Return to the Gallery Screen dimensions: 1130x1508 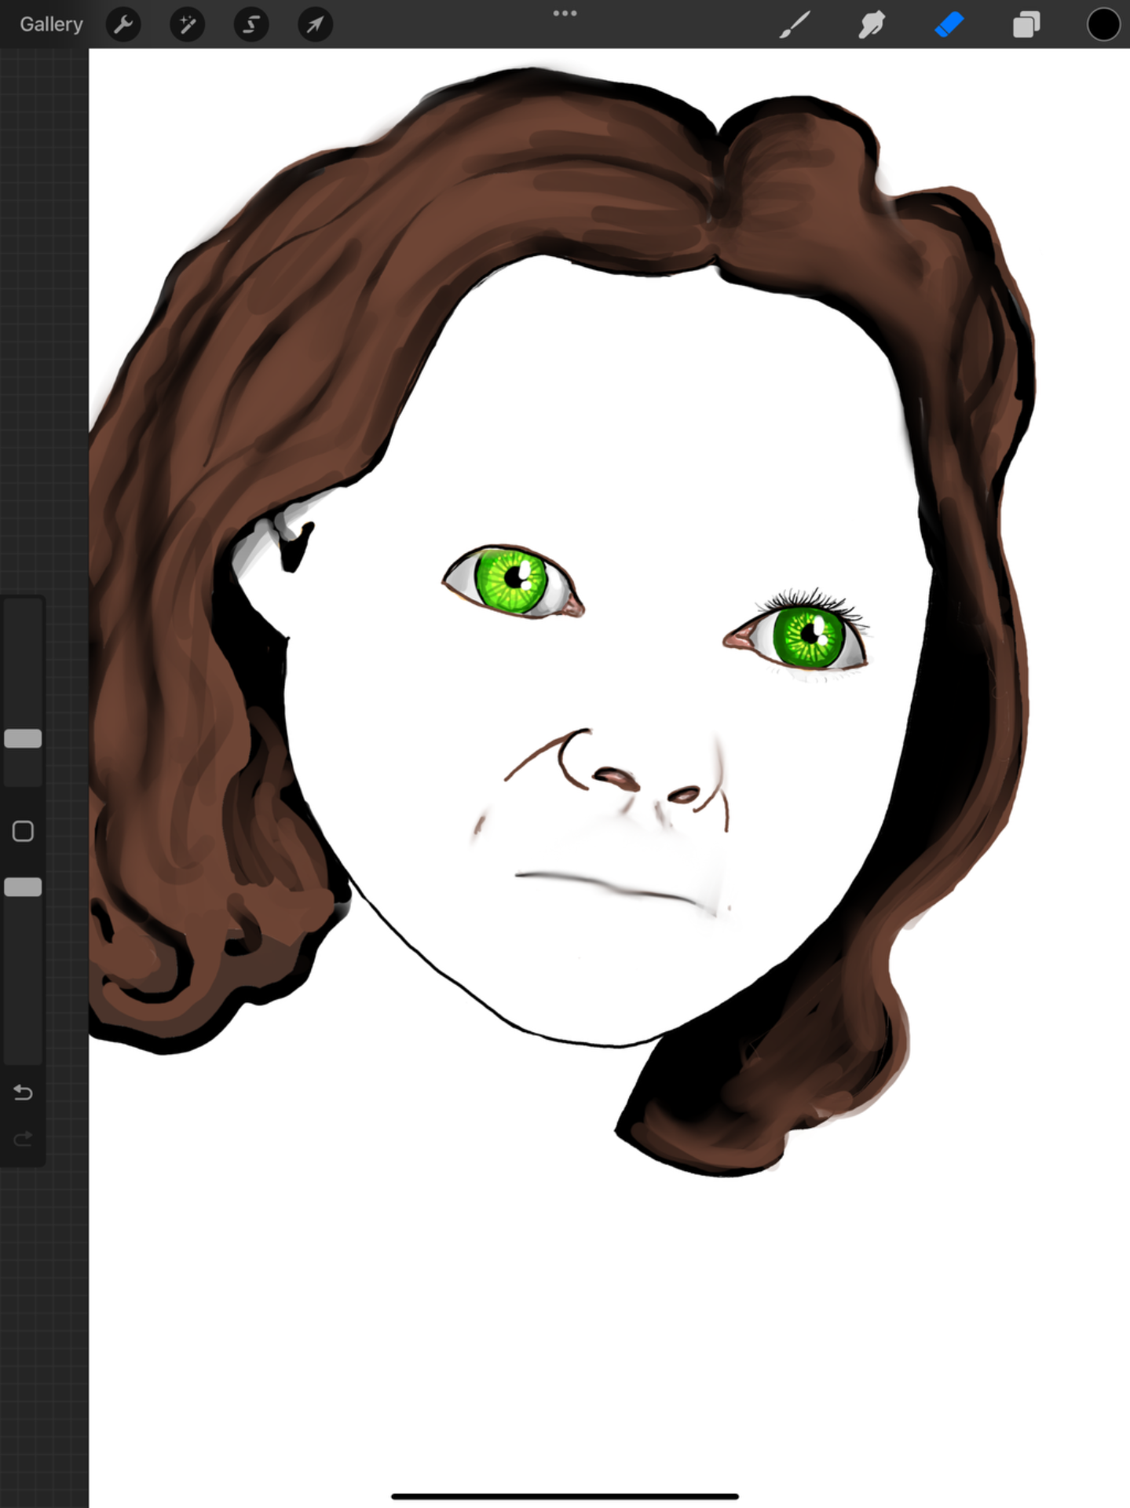51,24
